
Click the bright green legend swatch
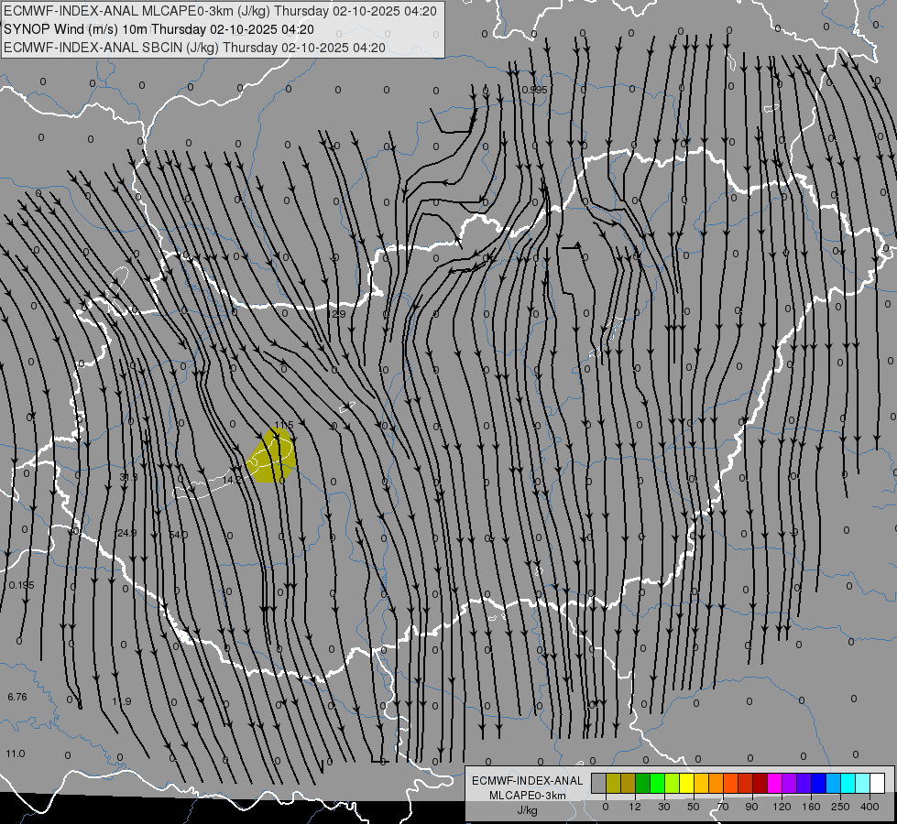click(658, 783)
